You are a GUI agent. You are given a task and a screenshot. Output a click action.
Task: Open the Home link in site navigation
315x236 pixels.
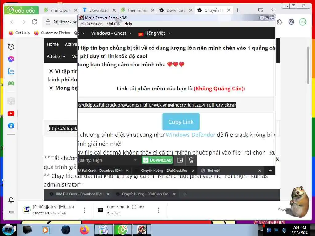tap(53, 44)
